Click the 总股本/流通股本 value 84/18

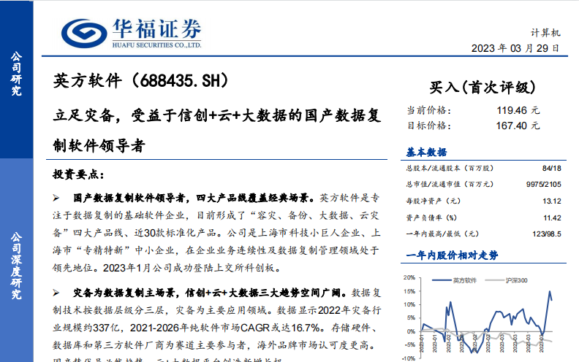click(552, 168)
